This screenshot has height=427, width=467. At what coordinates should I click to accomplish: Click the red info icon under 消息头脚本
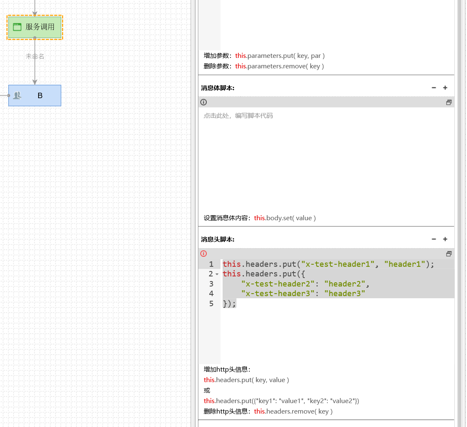coord(203,254)
